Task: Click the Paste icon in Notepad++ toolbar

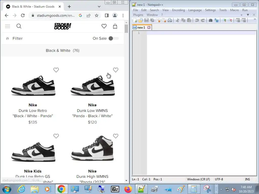Action: pos(189,20)
